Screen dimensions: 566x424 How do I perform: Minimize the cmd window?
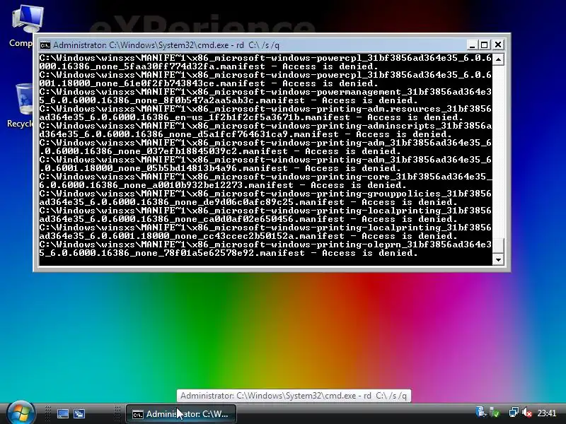pyautogui.click(x=472, y=45)
